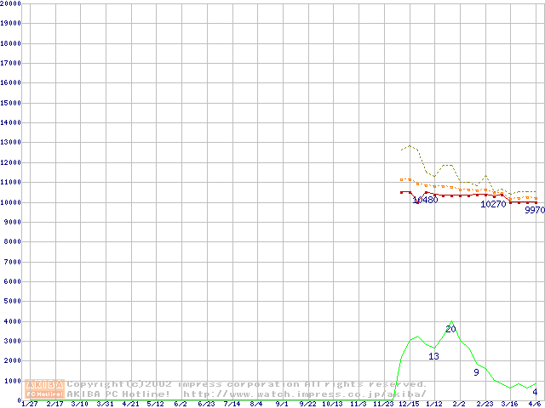Click the 10000 value on y-axis
545x408 pixels.
[11, 201]
